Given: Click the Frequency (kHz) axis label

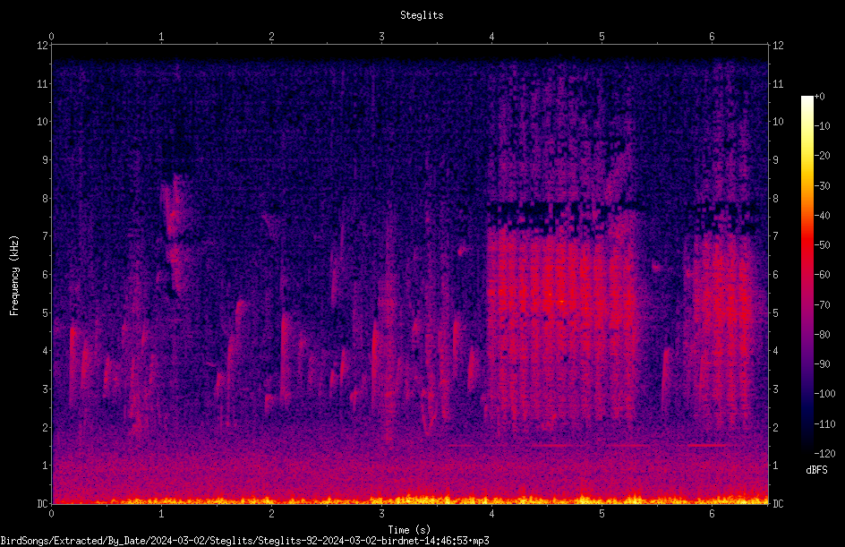Looking at the screenshot, I should 14,276.
